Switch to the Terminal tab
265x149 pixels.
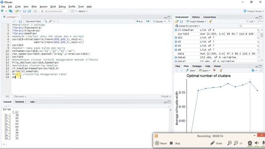point(19,102)
